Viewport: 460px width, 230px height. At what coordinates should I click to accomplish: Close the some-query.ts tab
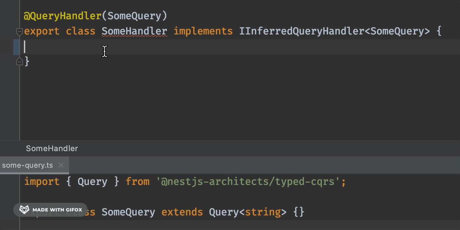(61, 165)
